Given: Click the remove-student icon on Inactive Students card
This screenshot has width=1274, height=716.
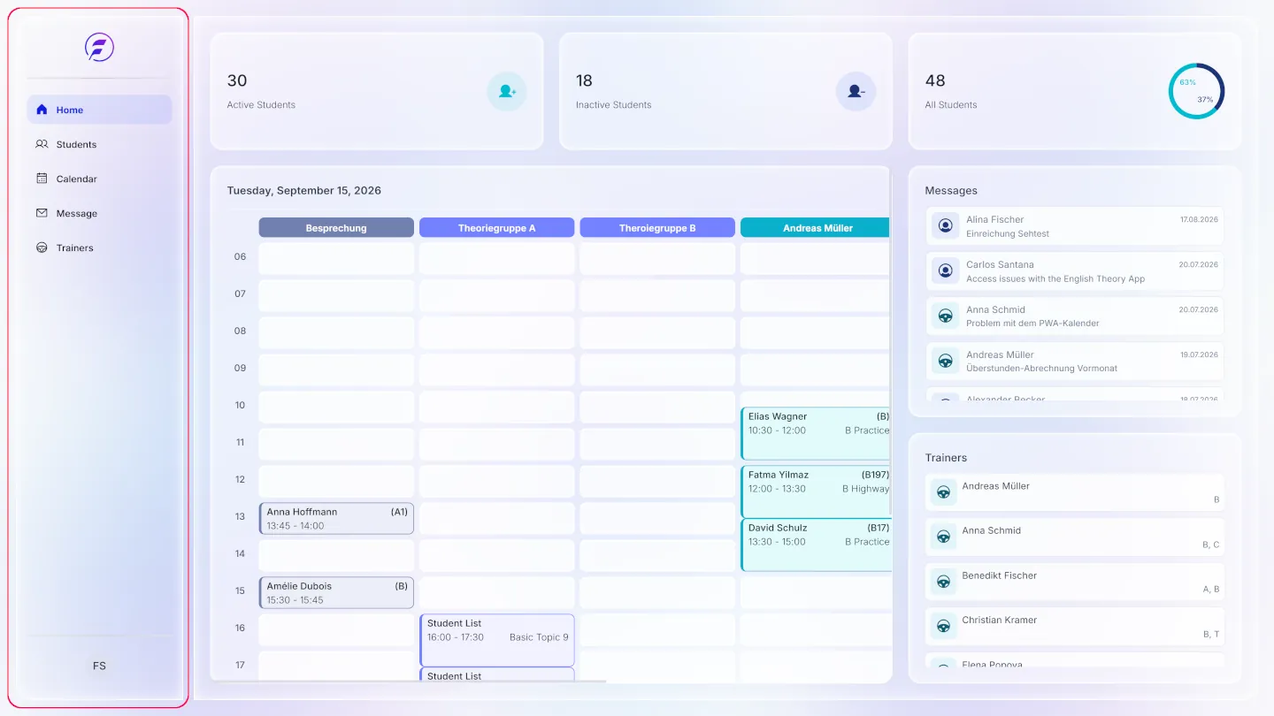Looking at the screenshot, I should (856, 91).
